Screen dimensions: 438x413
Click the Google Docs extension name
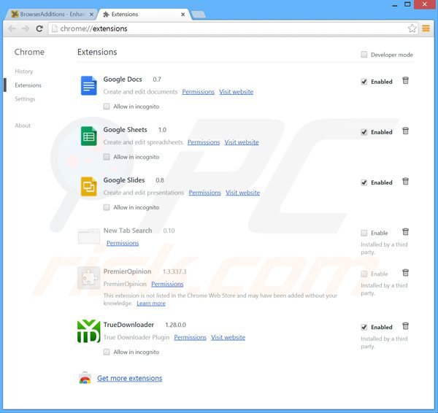(123, 80)
